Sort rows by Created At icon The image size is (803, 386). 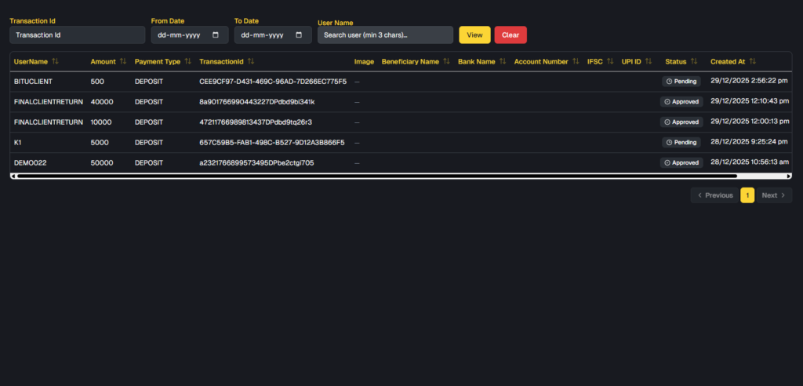tap(753, 61)
